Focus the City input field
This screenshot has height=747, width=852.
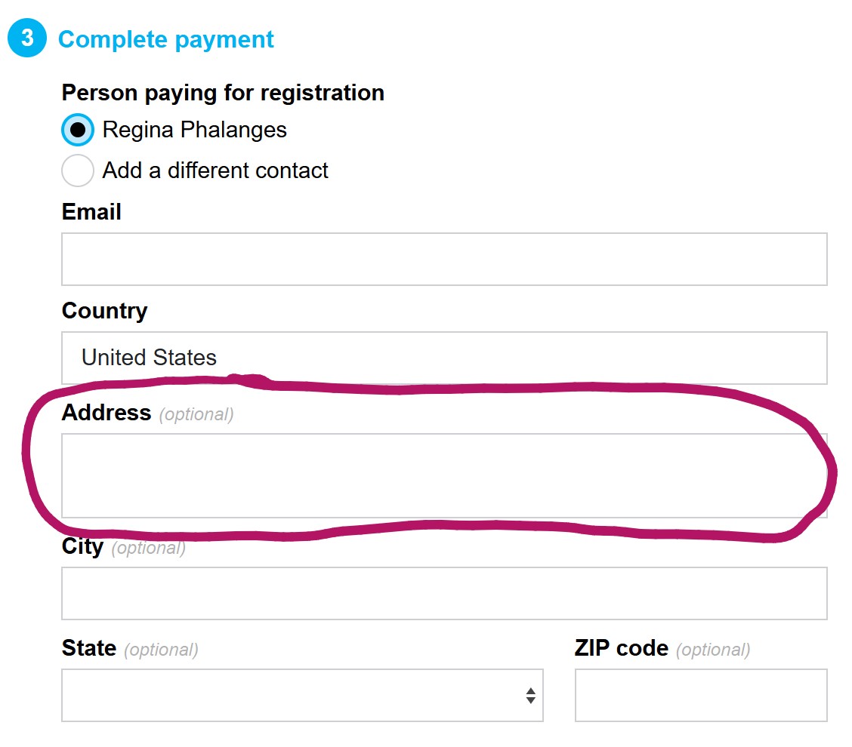(444, 593)
